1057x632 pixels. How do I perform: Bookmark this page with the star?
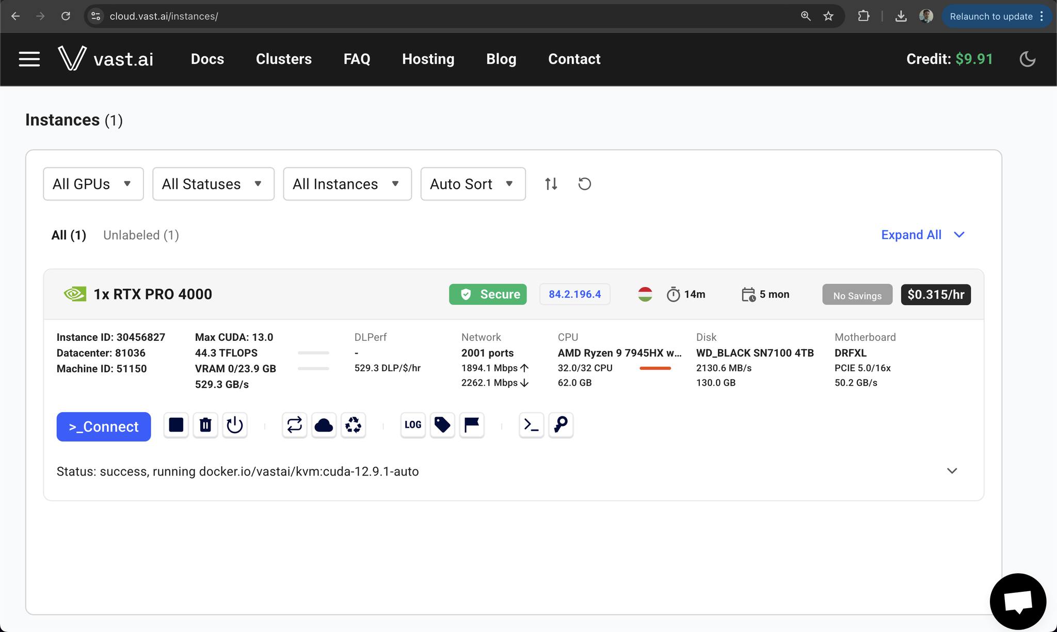(x=828, y=16)
